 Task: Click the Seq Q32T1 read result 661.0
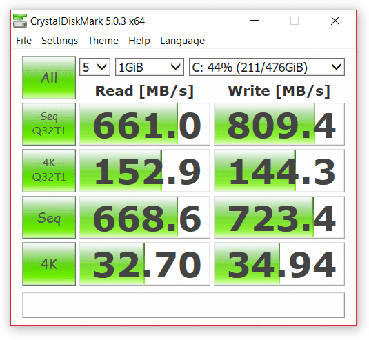coord(145,124)
